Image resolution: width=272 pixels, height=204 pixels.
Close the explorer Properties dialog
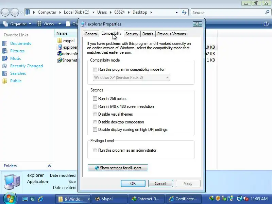click(198, 24)
